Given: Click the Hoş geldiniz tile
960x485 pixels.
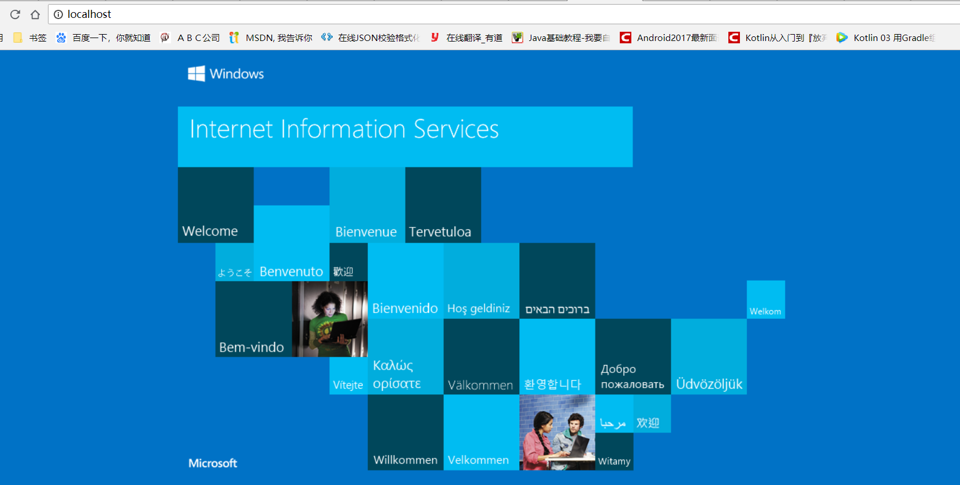Looking at the screenshot, I should pos(481,281).
